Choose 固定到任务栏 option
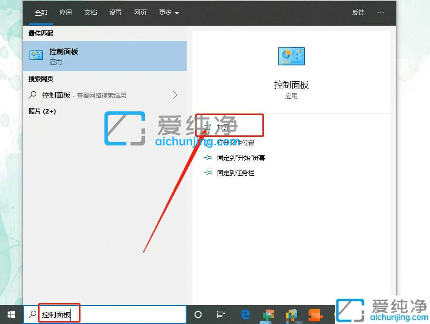The height and width of the screenshot is (324, 430). tap(235, 173)
